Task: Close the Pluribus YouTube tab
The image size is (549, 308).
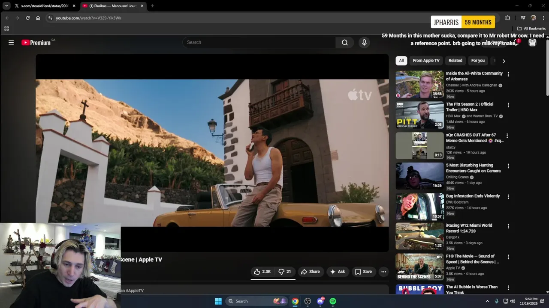Action: click(x=142, y=6)
